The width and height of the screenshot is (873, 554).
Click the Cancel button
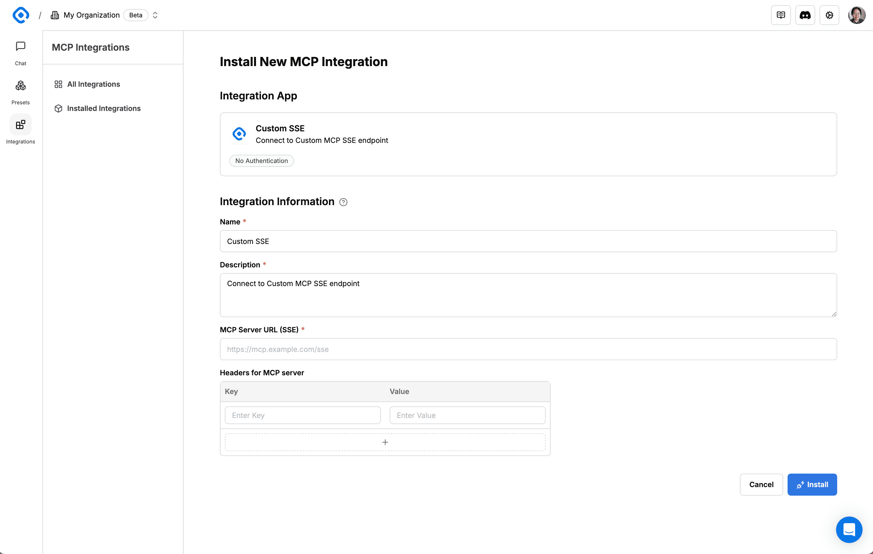click(761, 484)
